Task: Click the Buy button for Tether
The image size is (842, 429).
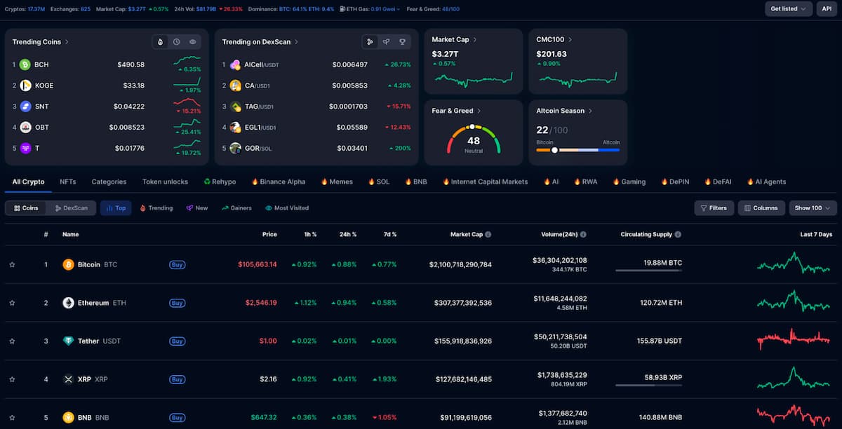Action: point(178,341)
